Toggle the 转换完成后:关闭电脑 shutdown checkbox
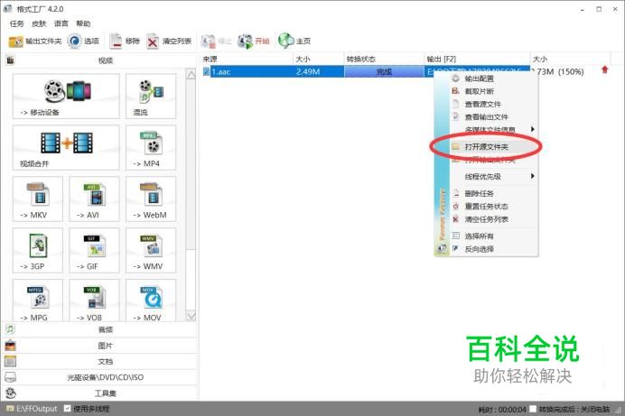Image resolution: width=625 pixels, height=416 pixels. pyautogui.click(x=533, y=409)
